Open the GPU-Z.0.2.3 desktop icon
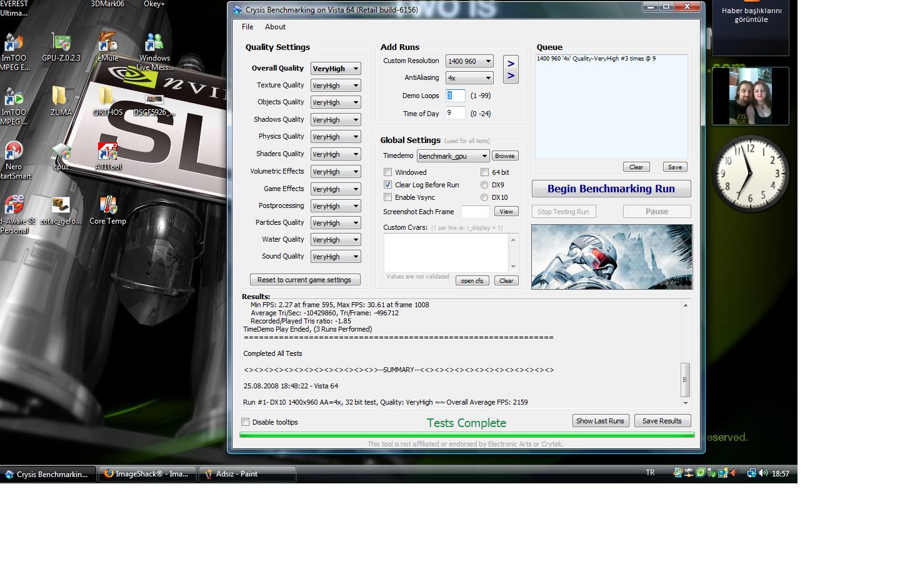Screen dimensions: 900x562 click(x=61, y=47)
